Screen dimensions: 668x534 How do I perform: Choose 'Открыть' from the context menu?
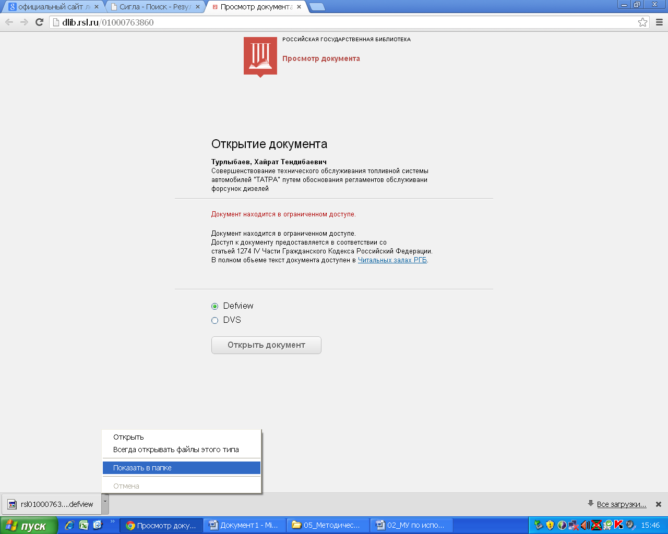click(x=182, y=437)
